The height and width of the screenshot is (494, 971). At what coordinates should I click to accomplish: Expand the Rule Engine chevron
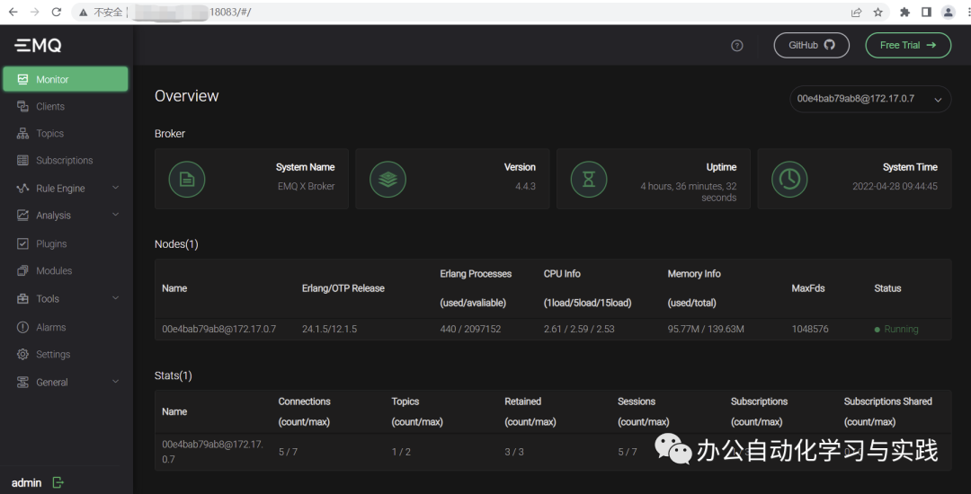115,188
